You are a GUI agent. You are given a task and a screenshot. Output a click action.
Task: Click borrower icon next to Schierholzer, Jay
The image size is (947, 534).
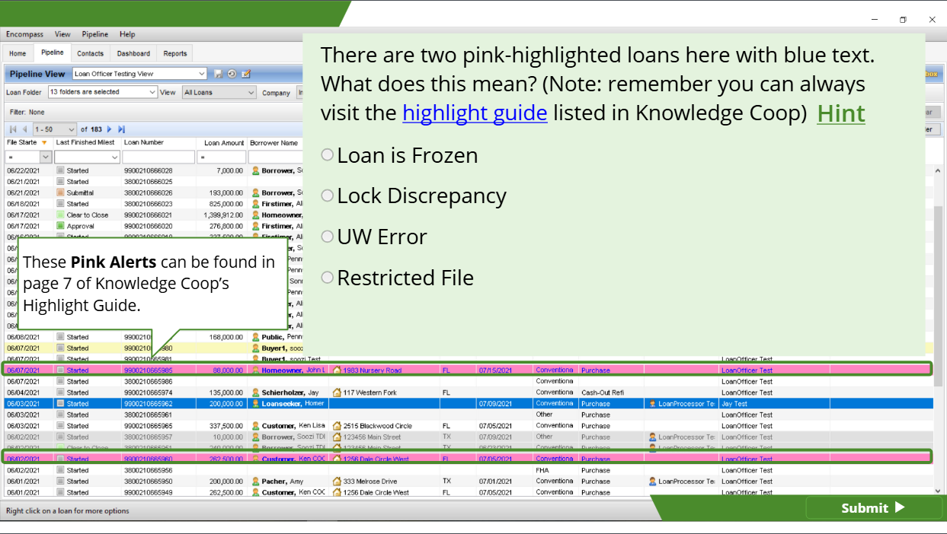256,393
